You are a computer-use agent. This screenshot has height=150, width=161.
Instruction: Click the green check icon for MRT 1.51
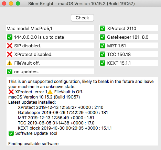(103, 46)
